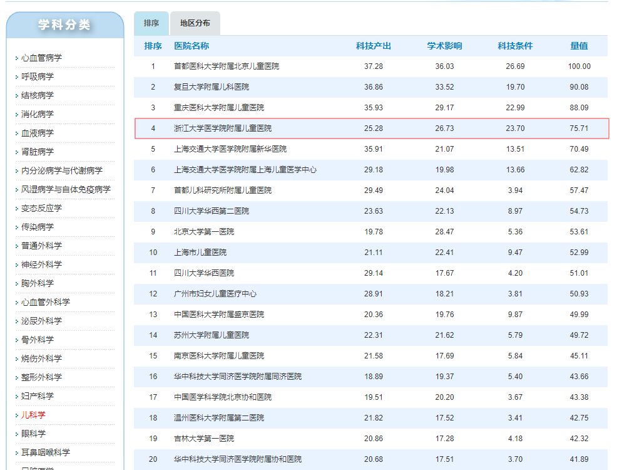
Task: Switch to the 排序 tab
Action: (151, 23)
